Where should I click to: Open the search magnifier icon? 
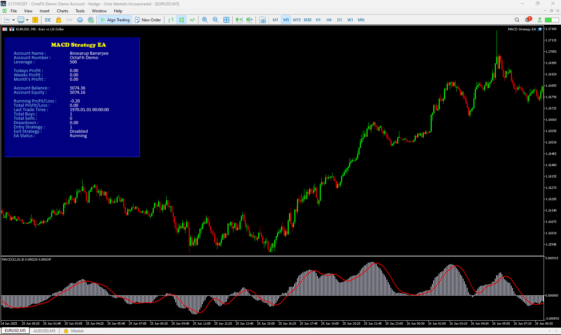point(517,20)
